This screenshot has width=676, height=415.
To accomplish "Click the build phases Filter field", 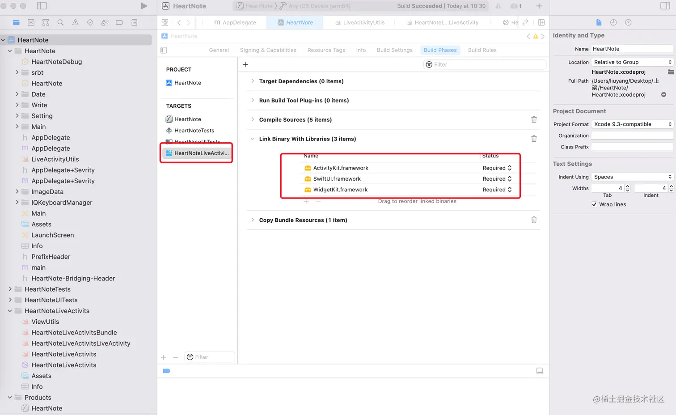I will point(485,64).
